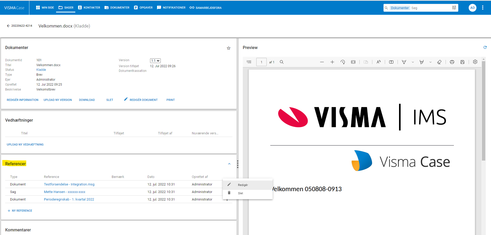Print the PDF from the preview toolbar
Screen dimensions: 491x235
pos(452,62)
